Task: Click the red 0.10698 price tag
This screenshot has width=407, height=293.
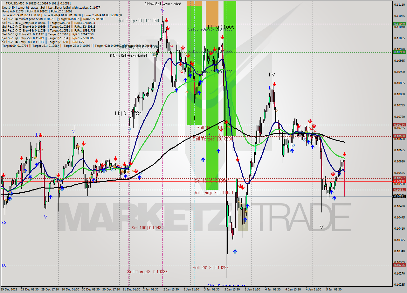Action: tap(399, 136)
